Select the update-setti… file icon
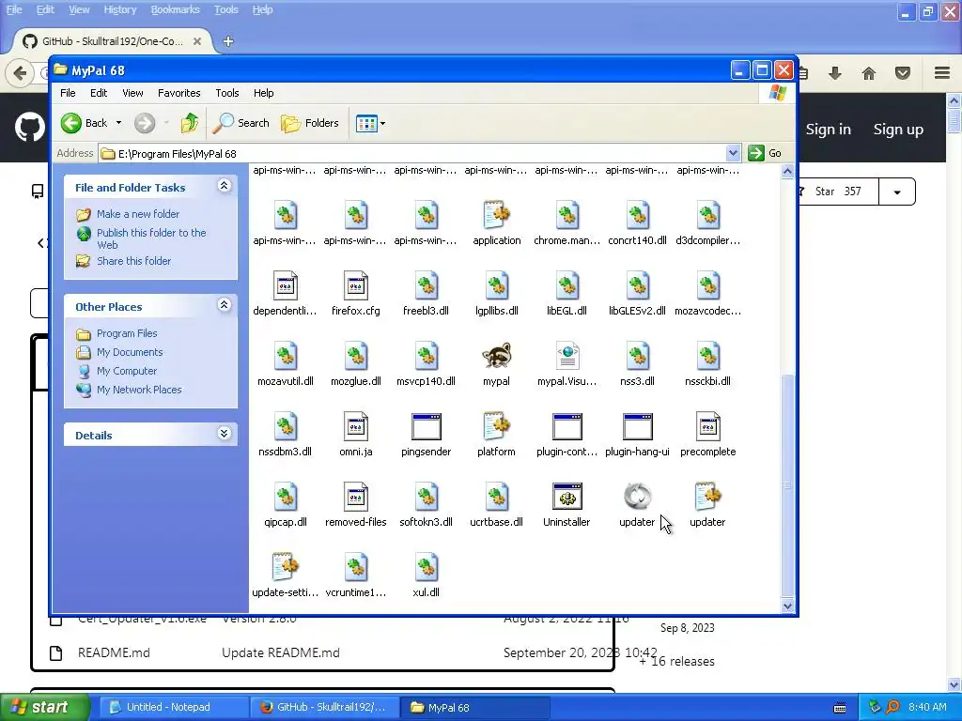This screenshot has height=721, width=962. click(286, 567)
